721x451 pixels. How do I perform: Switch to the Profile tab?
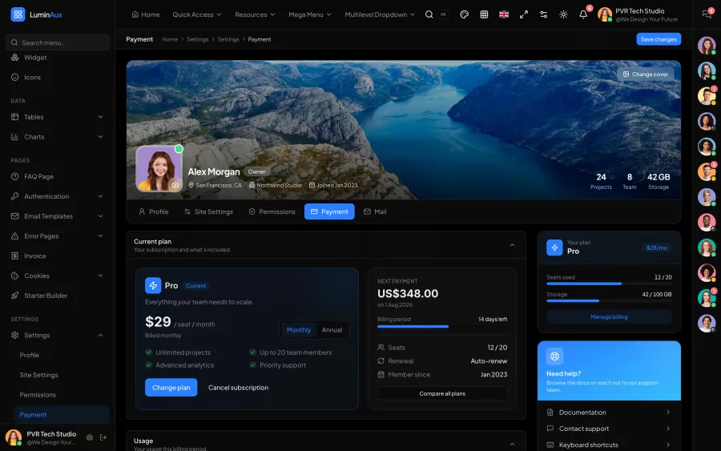154,212
